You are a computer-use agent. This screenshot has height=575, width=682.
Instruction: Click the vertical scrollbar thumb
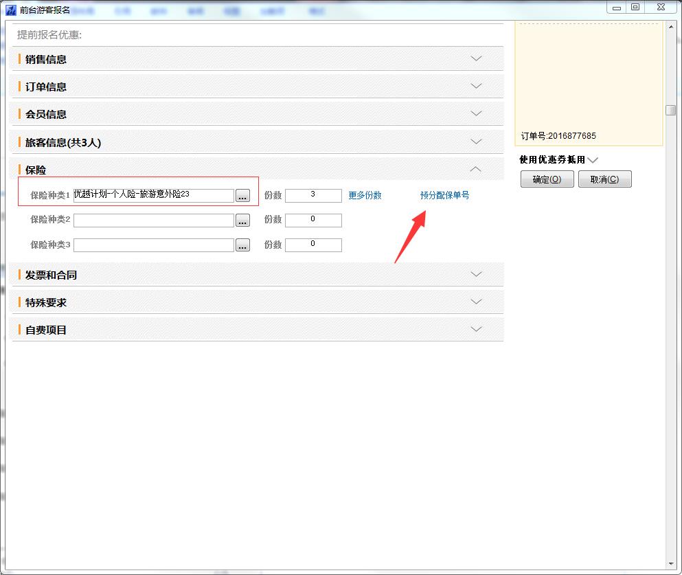(x=670, y=110)
